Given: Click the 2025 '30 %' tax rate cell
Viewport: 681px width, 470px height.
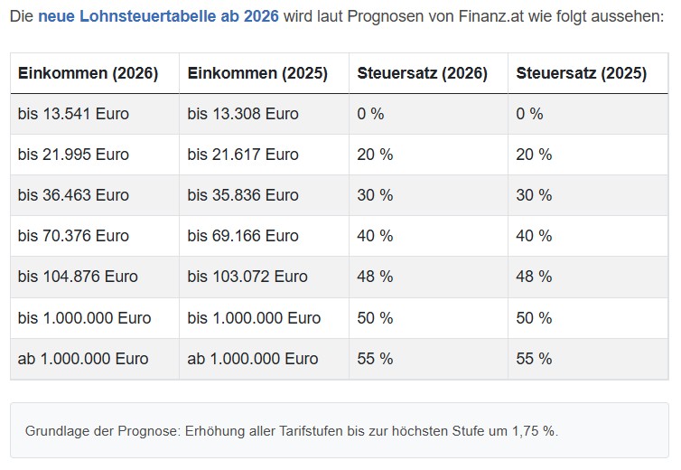Looking at the screenshot, I should (x=534, y=195).
